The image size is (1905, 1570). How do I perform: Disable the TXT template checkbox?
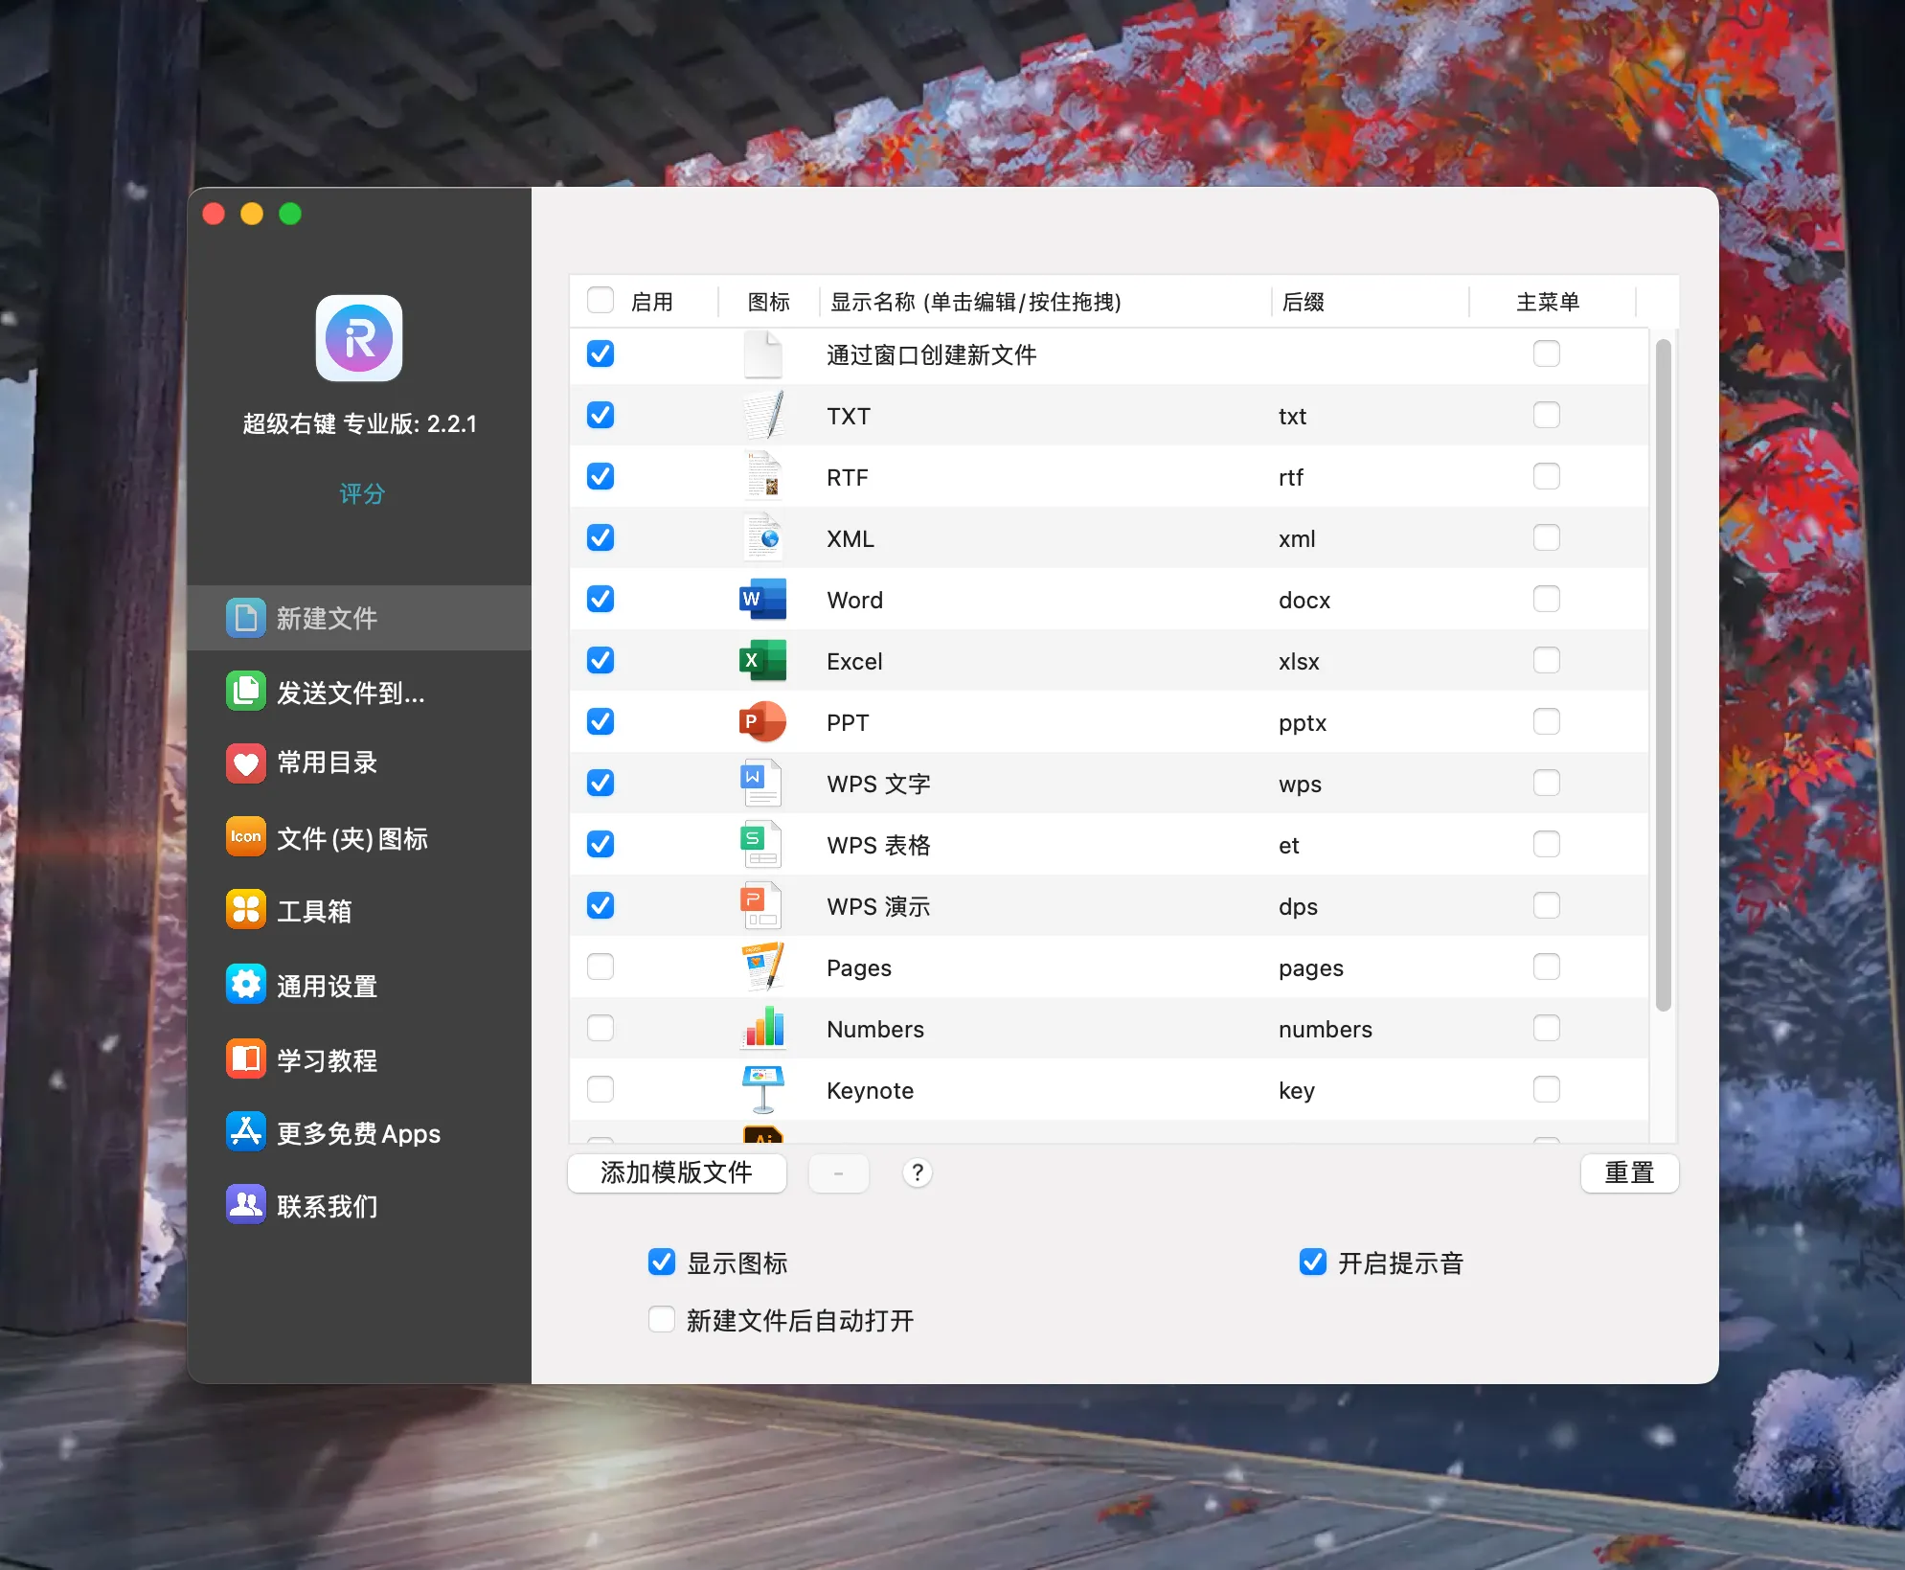pyautogui.click(x=600, y=415)
